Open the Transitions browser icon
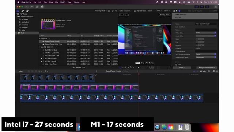 click(217, 71)
